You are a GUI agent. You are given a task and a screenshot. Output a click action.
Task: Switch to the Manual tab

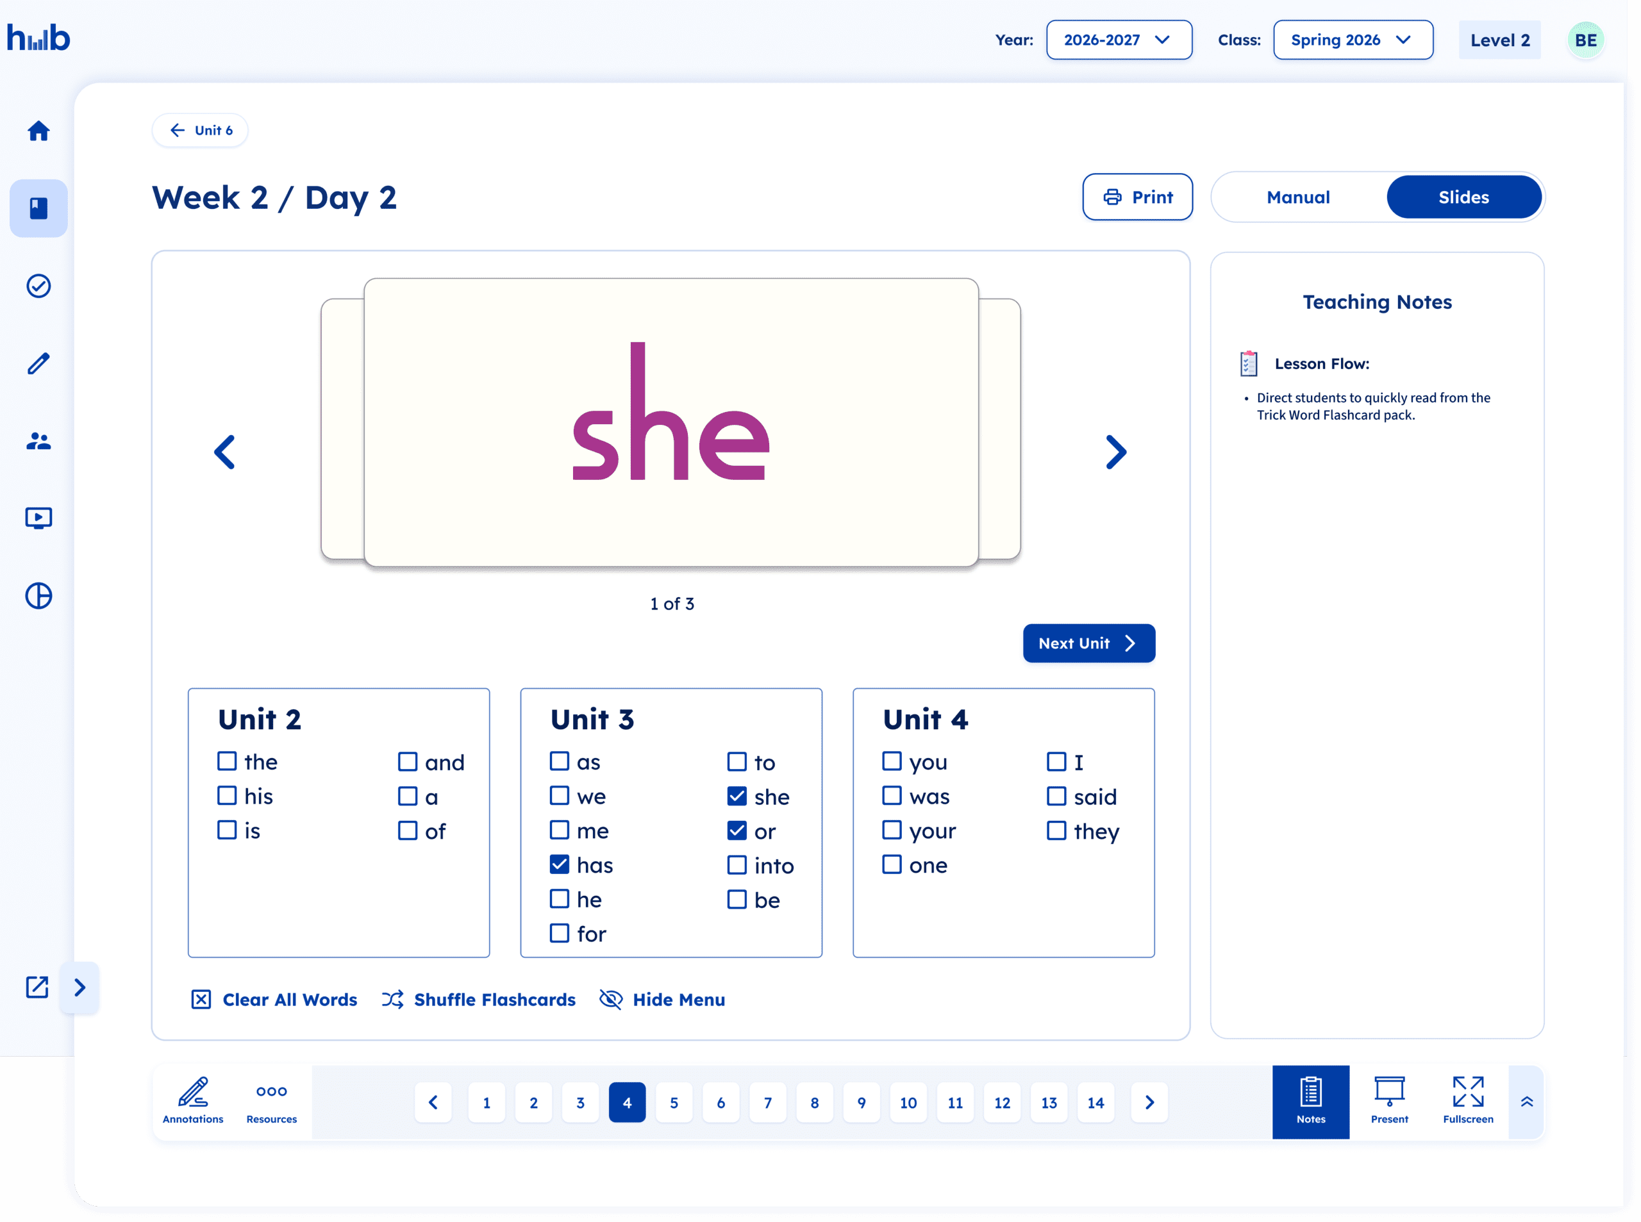tap(1297, 197)
